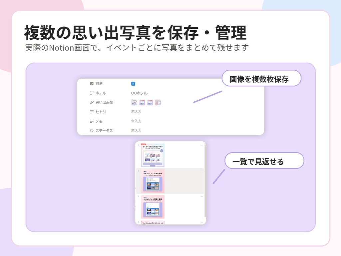Screen dimensions: 341x256
Task: Open the three-dot menu of the highlighted gray row
Action: coord(202,171)
